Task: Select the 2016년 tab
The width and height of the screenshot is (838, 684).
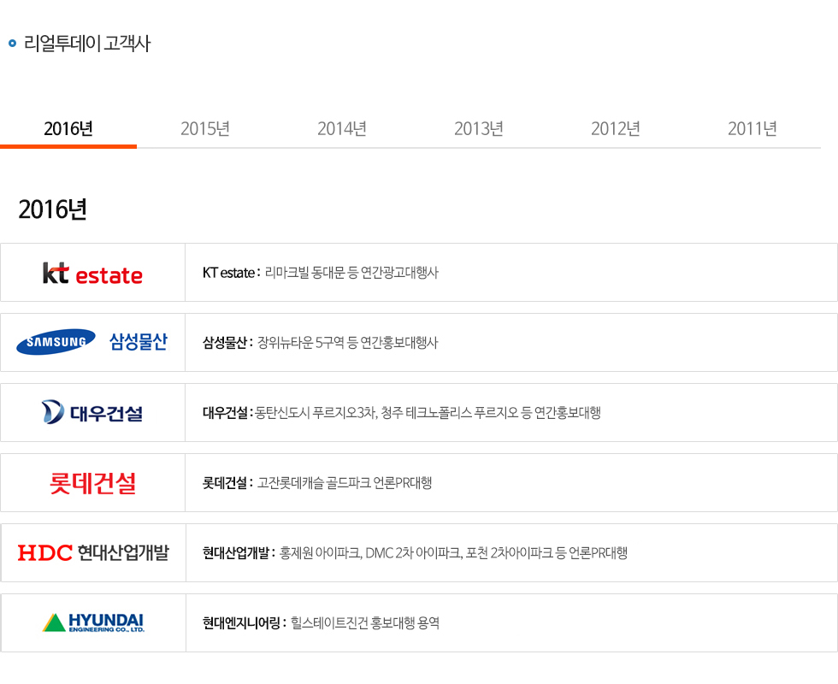Action: (x=68, y=129)
